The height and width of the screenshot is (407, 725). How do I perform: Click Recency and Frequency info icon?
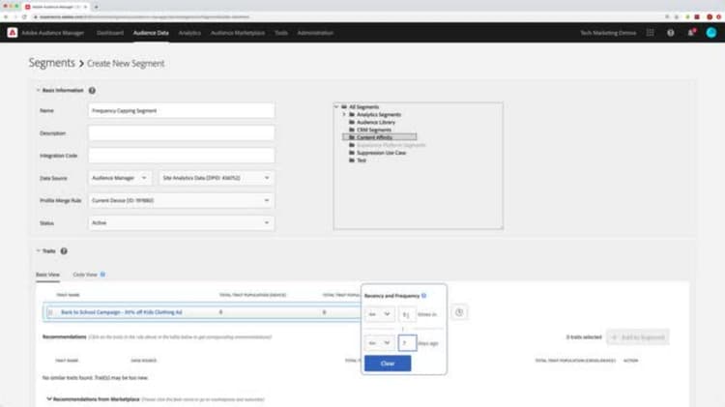click(x=424, y=296)
